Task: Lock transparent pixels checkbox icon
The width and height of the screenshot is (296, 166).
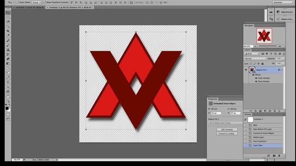Action: click(x=251, y=64)
